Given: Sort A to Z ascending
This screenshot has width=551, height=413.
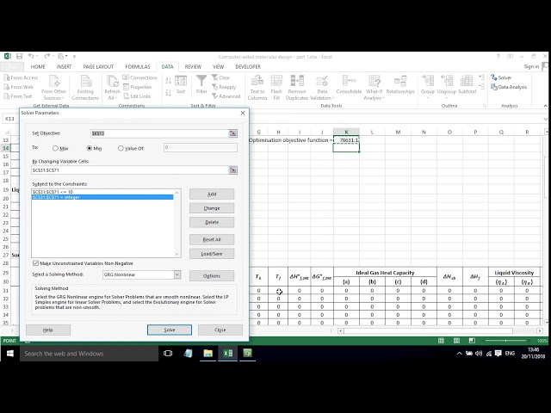Looking at the screenshot, I should (x=169, y=81).
